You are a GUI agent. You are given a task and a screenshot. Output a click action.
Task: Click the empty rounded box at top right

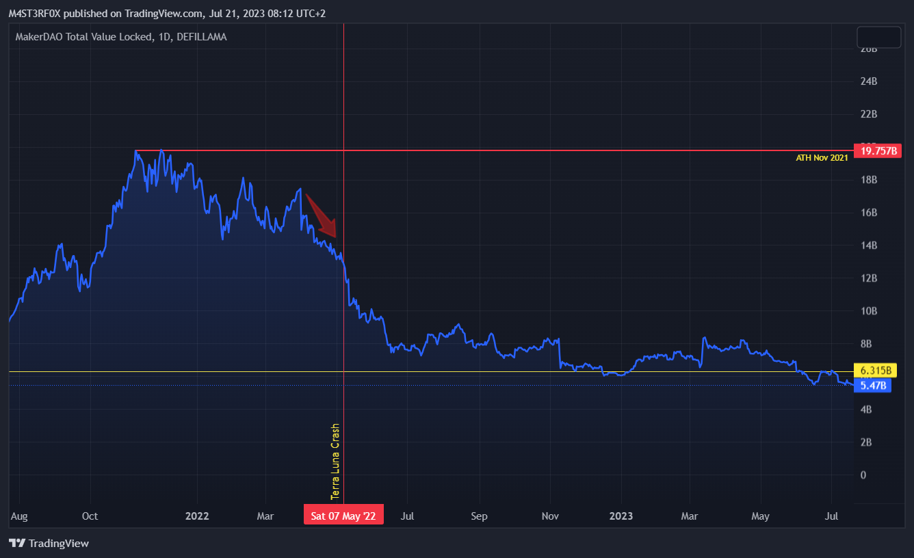[879, 38]
